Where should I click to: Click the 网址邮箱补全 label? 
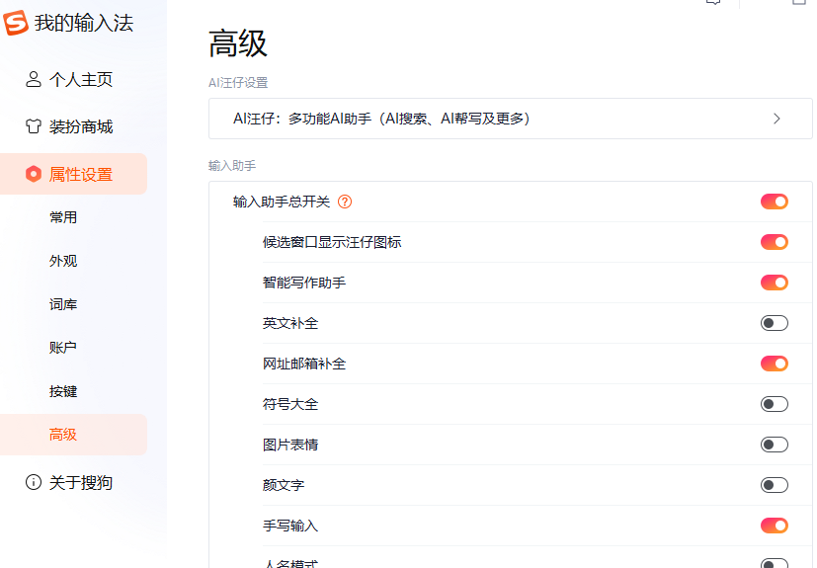coord(304,364)
